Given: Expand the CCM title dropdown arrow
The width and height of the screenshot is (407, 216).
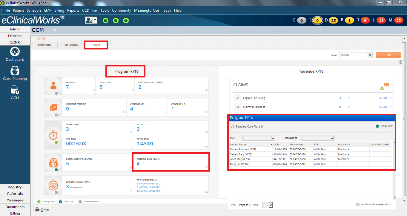Looking at the screenshot, I should tap(55, 30).
